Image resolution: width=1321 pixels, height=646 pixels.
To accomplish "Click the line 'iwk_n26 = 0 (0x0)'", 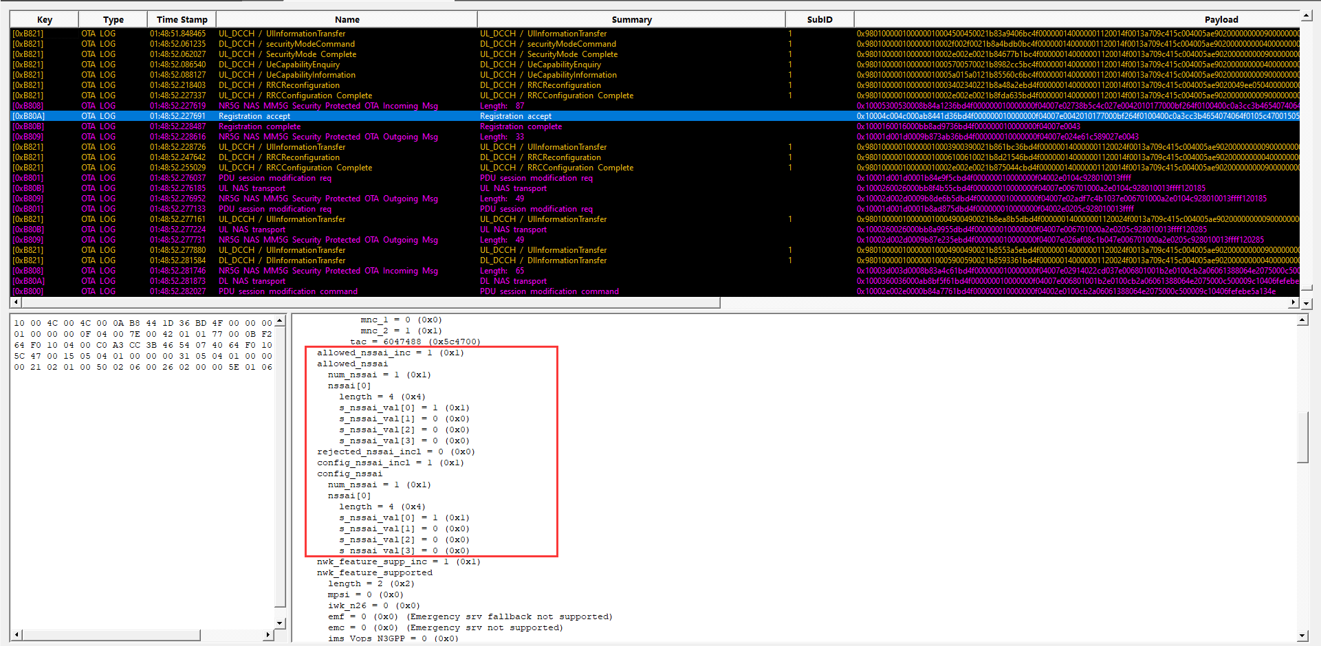I will [x=373, y=605].
